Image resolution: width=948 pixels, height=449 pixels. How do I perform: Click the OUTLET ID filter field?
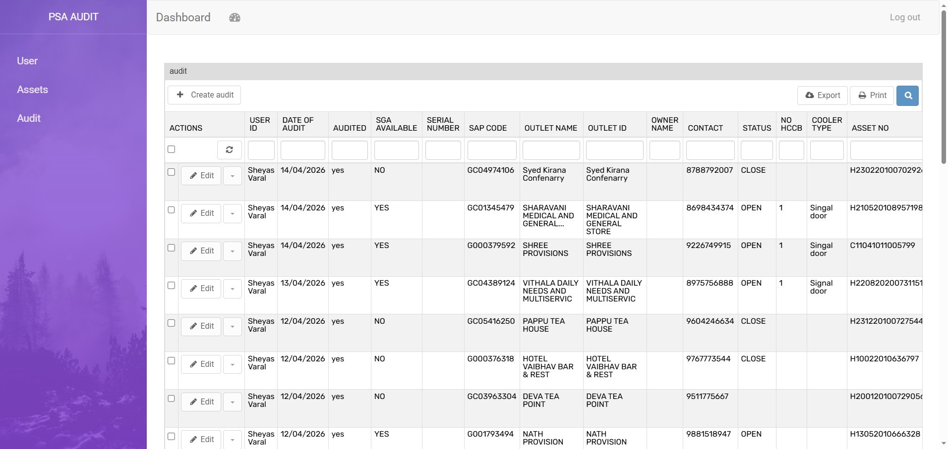(x=615, y=150)
